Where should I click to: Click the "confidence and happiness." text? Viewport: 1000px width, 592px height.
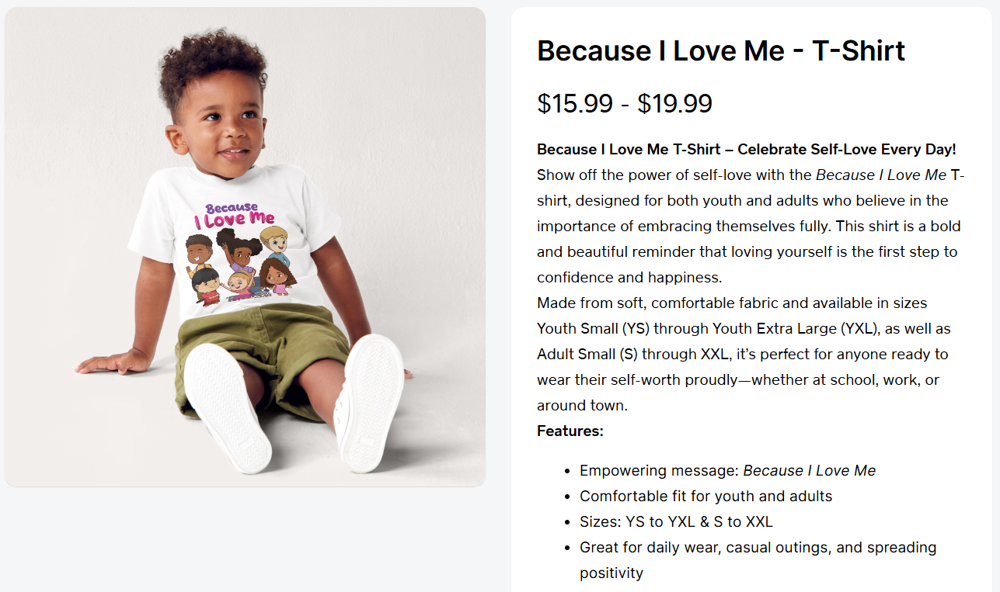pos(629,277)
